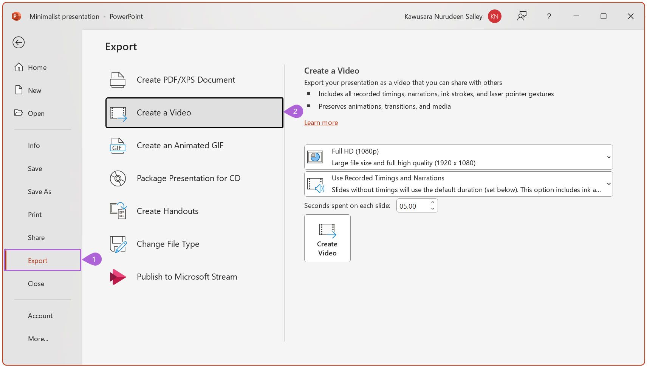Screen dimensions: 647x366
Task: Click the back arrow to exit Backstage
Action: (x=19, y=42)
